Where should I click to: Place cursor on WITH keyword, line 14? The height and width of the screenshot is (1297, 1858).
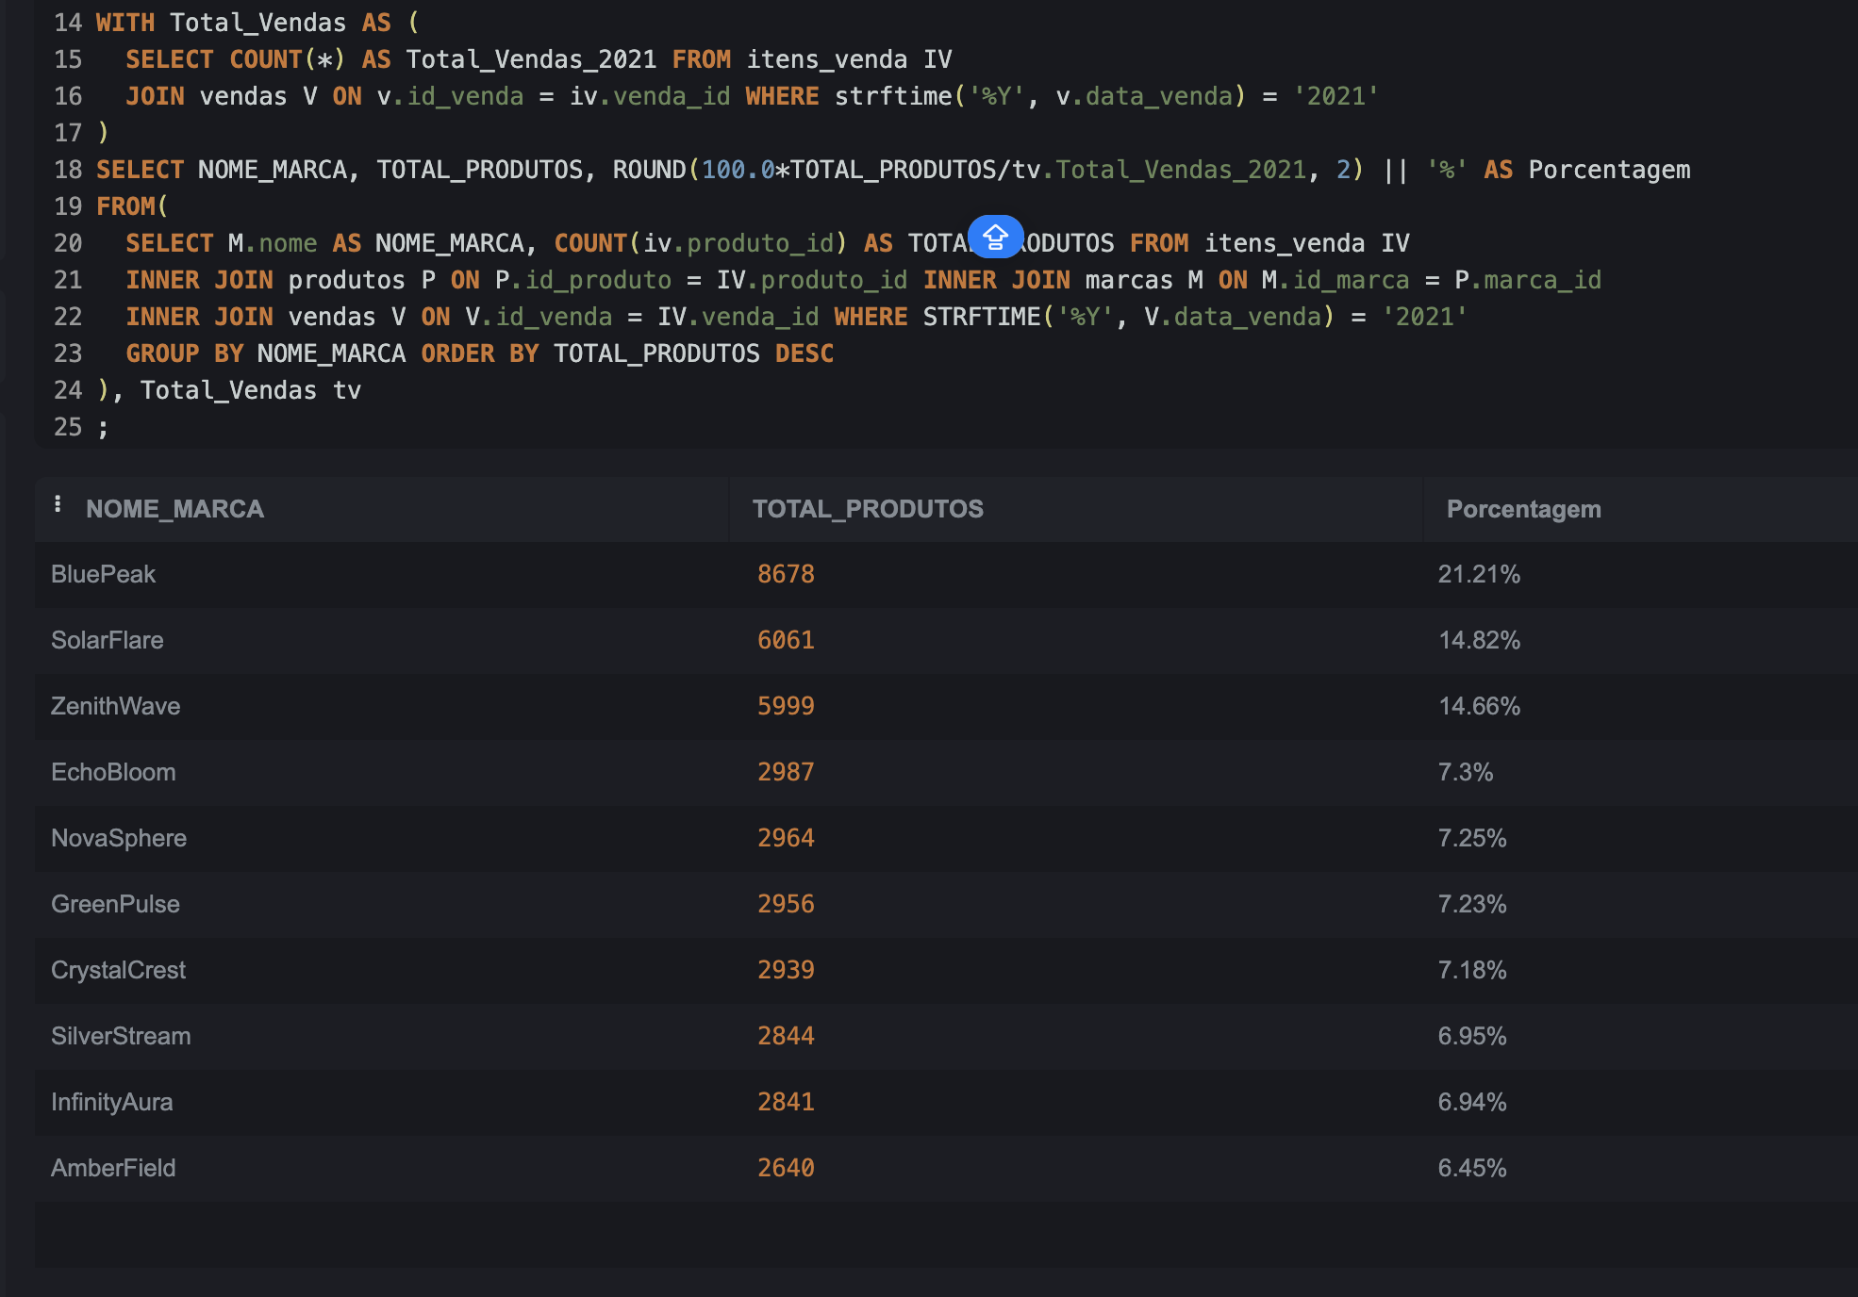click(x=125, y=23)
